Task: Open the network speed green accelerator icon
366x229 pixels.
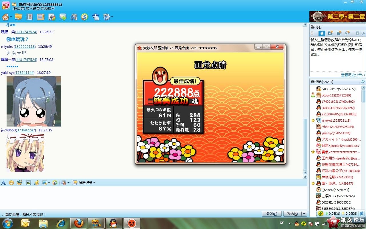Action: pos(321,214)
